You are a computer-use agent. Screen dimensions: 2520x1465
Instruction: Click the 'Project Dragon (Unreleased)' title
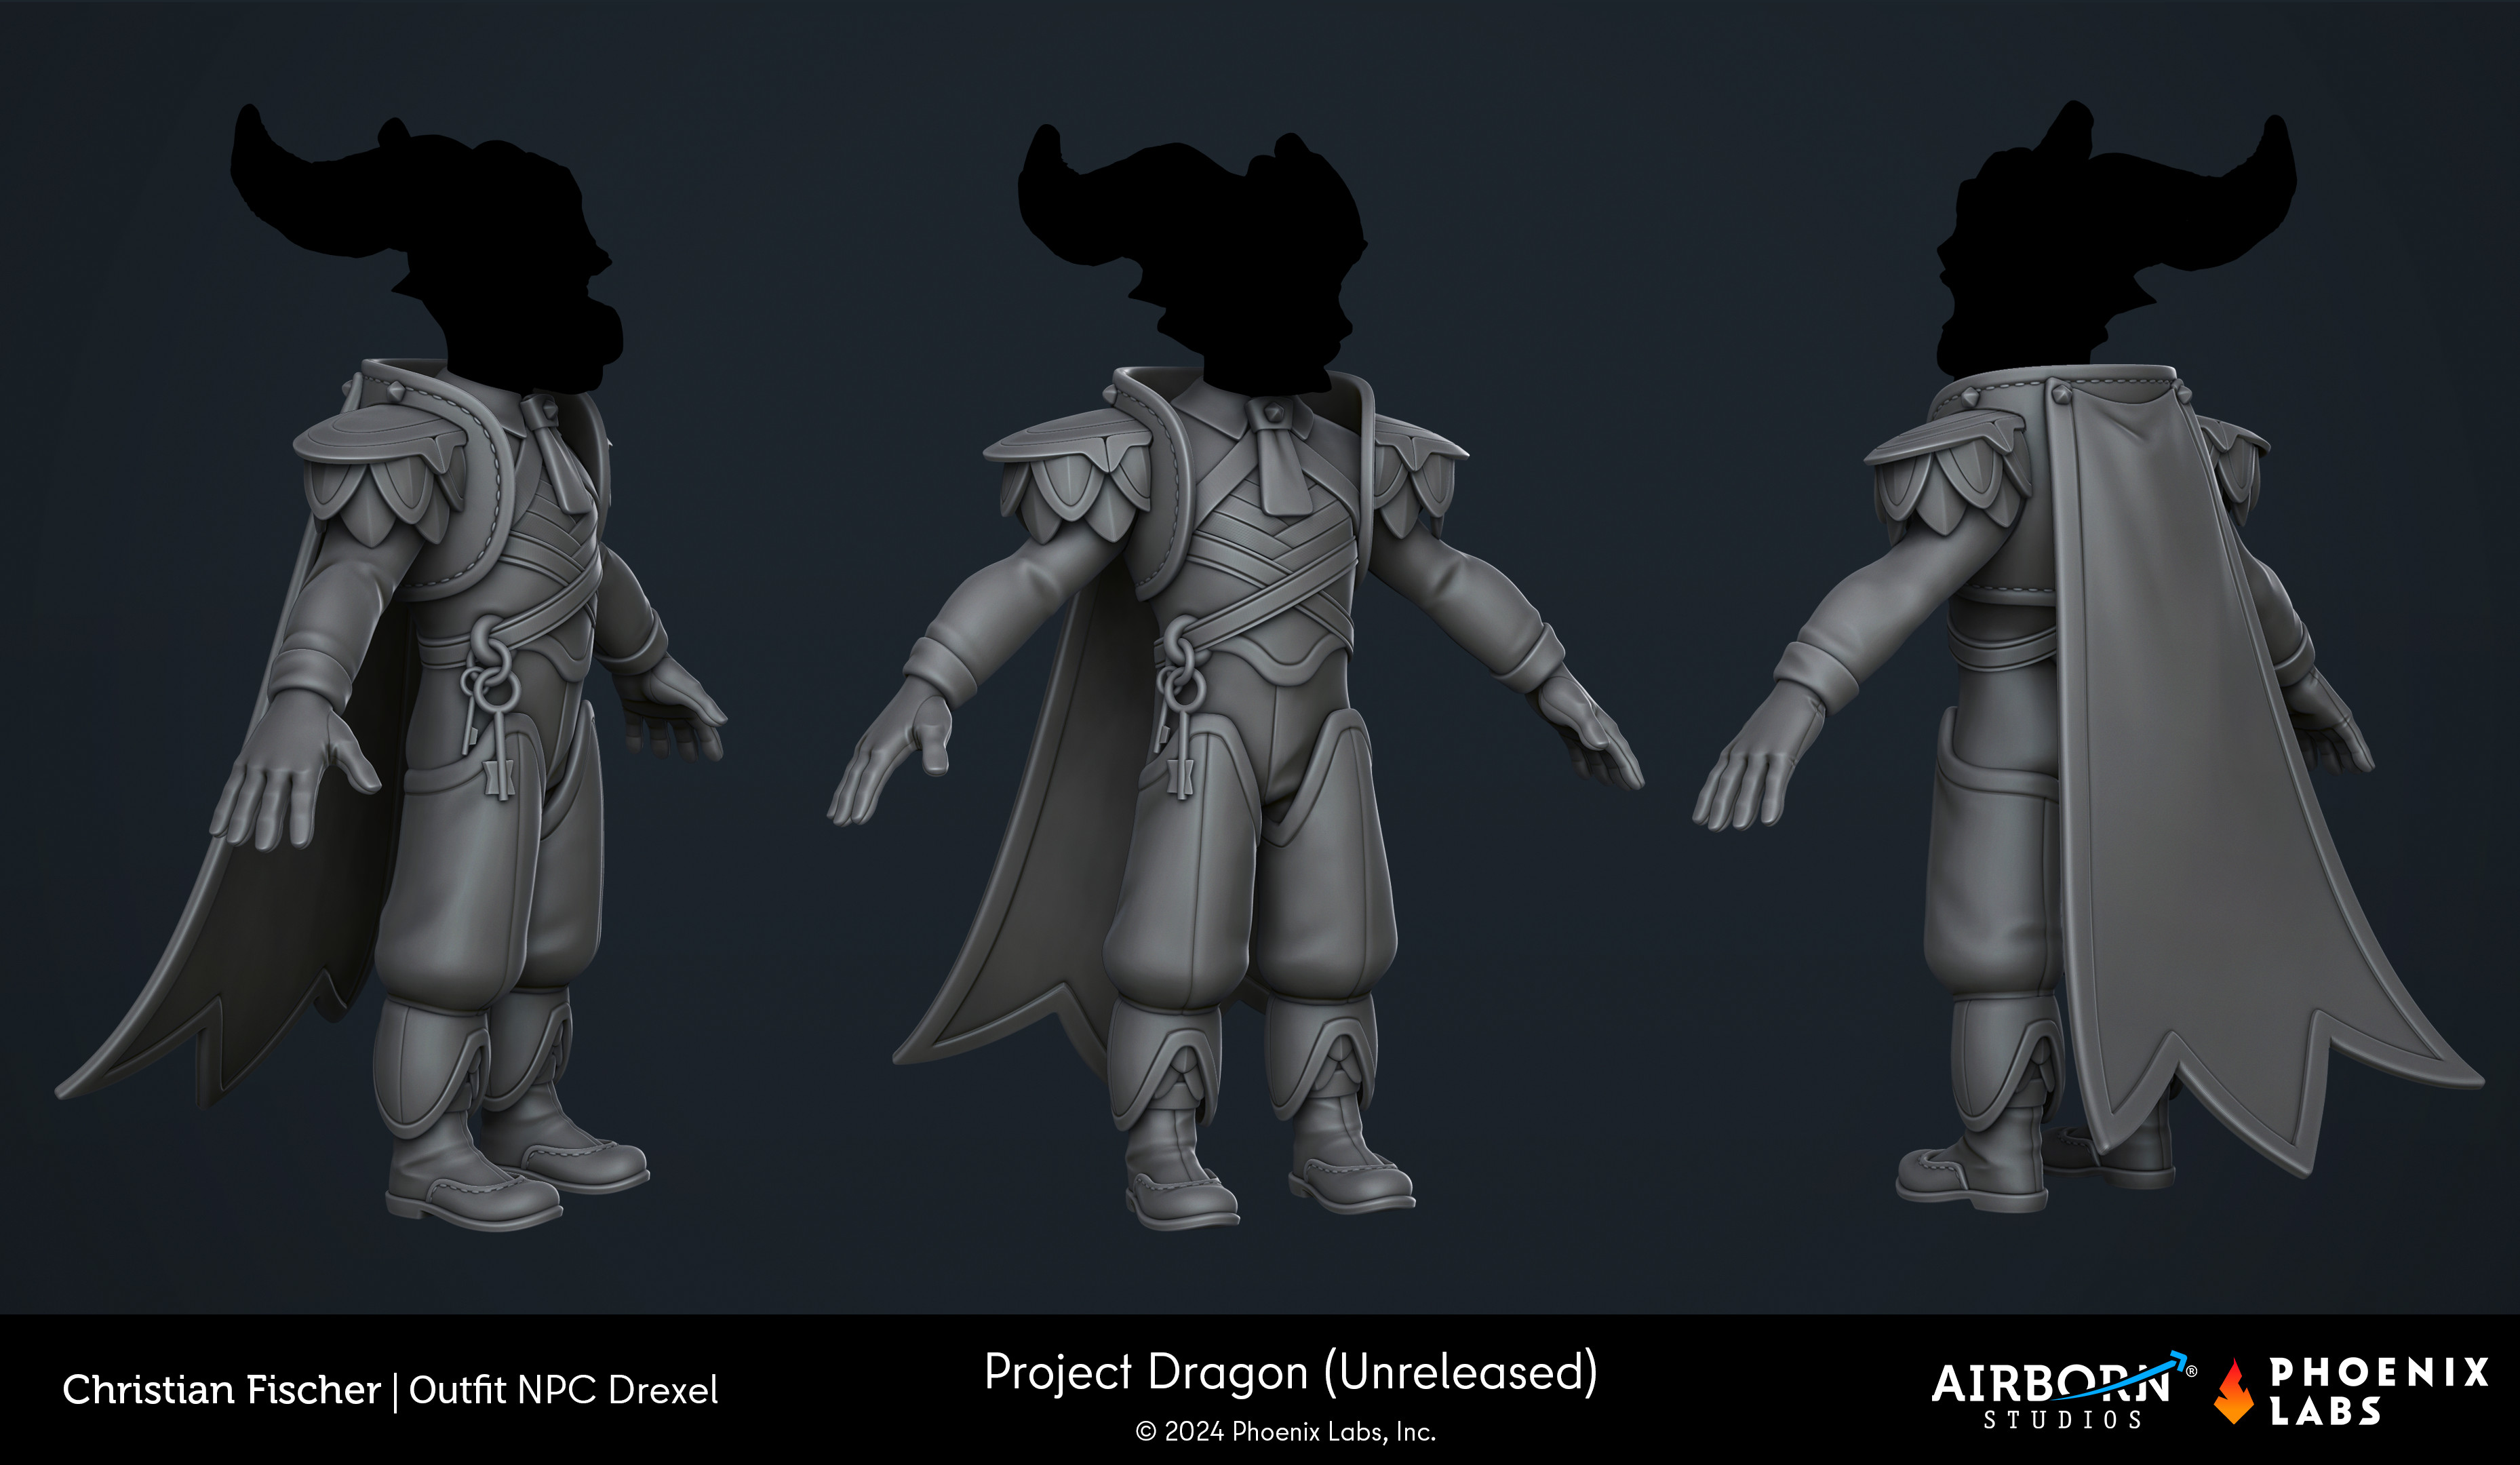(x=1291, y=1373)
